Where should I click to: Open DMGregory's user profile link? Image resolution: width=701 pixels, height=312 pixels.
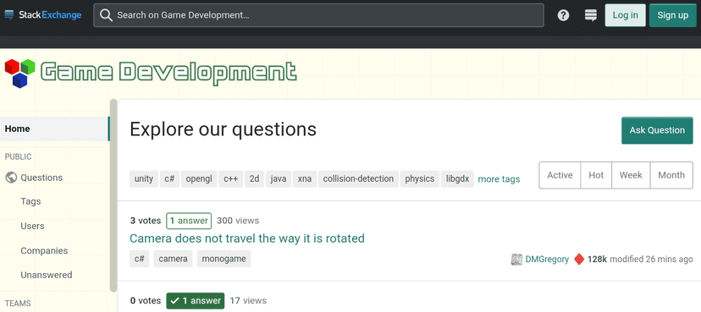547,260
